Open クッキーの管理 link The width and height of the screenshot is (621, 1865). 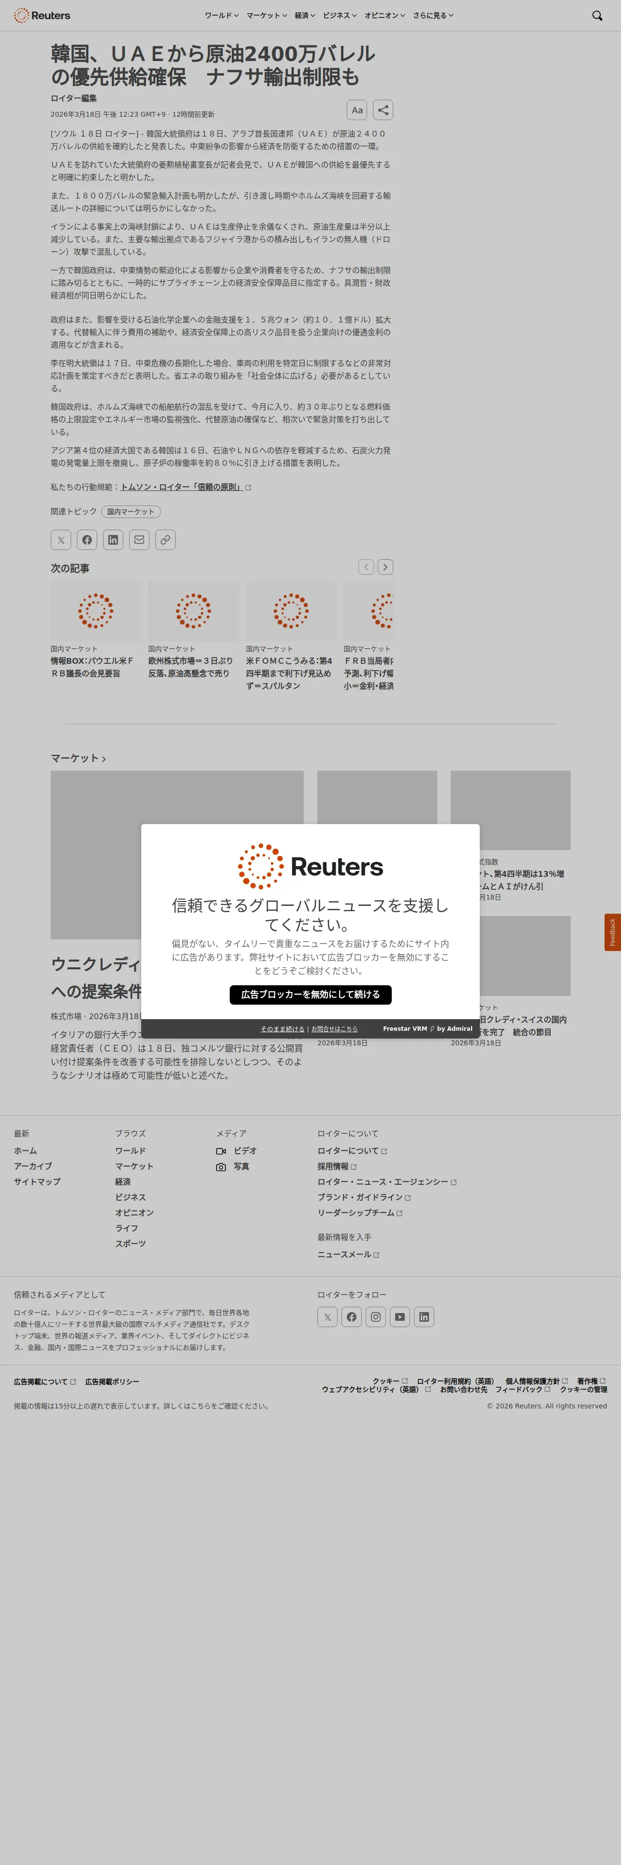click(583, 1390)
